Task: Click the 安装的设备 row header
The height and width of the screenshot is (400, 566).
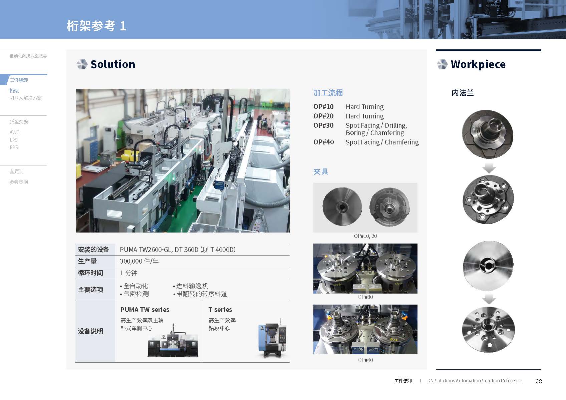Action: point(93,250)
